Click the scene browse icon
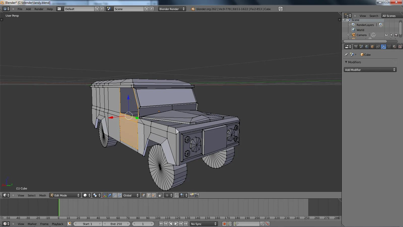The image size is (403, 227). point(109,9)
